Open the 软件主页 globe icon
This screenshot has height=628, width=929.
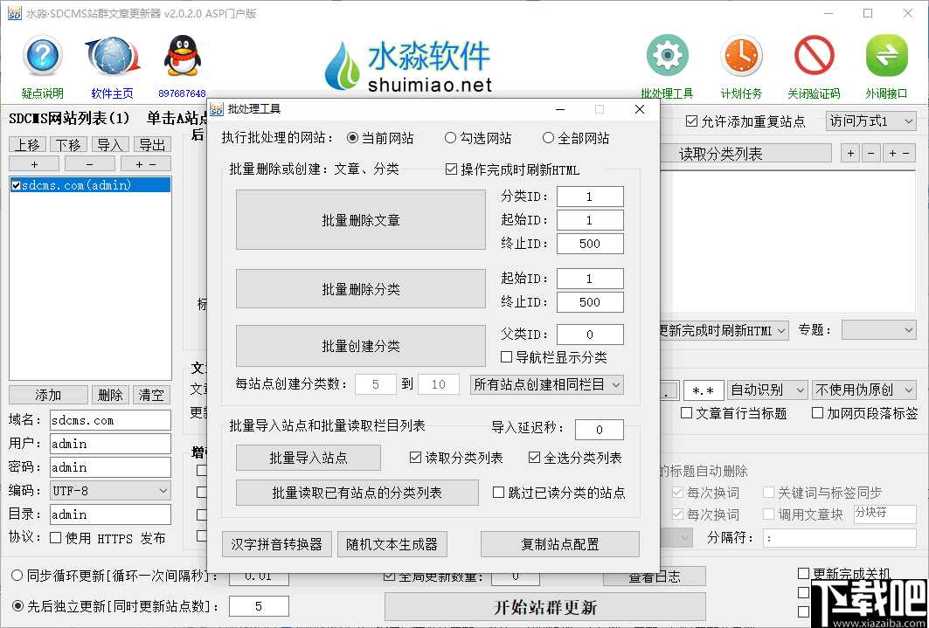pyautogui.click(x=112, y=54)
